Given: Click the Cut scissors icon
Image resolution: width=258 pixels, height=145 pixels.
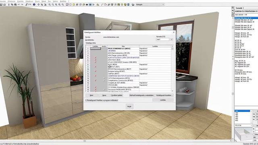Looking at the screenshot, I should 9,4.
